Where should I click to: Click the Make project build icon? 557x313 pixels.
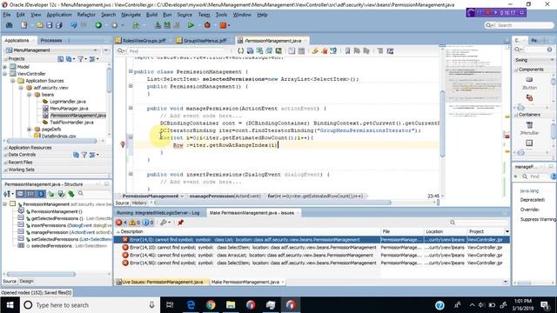click(158, 25)
